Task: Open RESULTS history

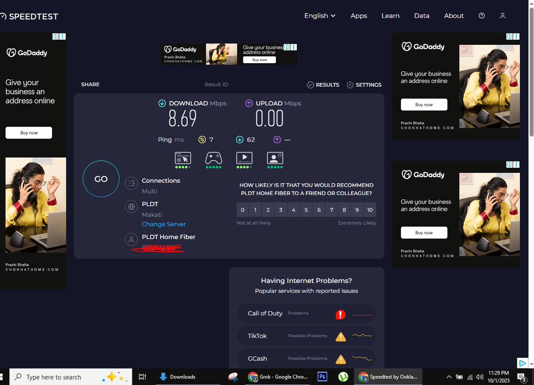Action: pos(323,85)
